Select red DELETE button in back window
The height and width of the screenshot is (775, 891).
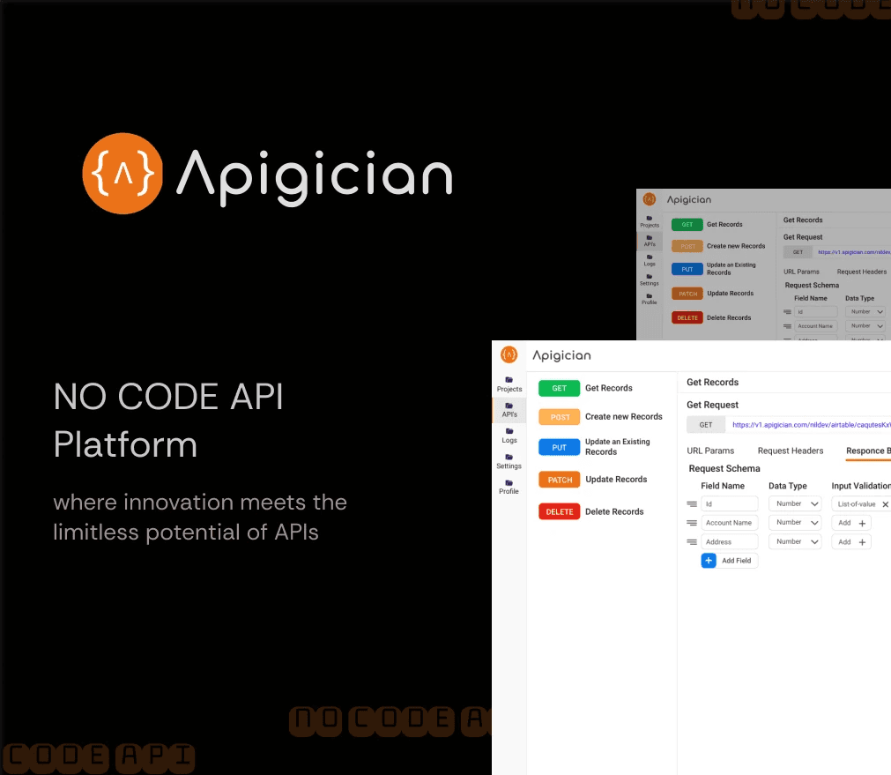click(687, 317)
